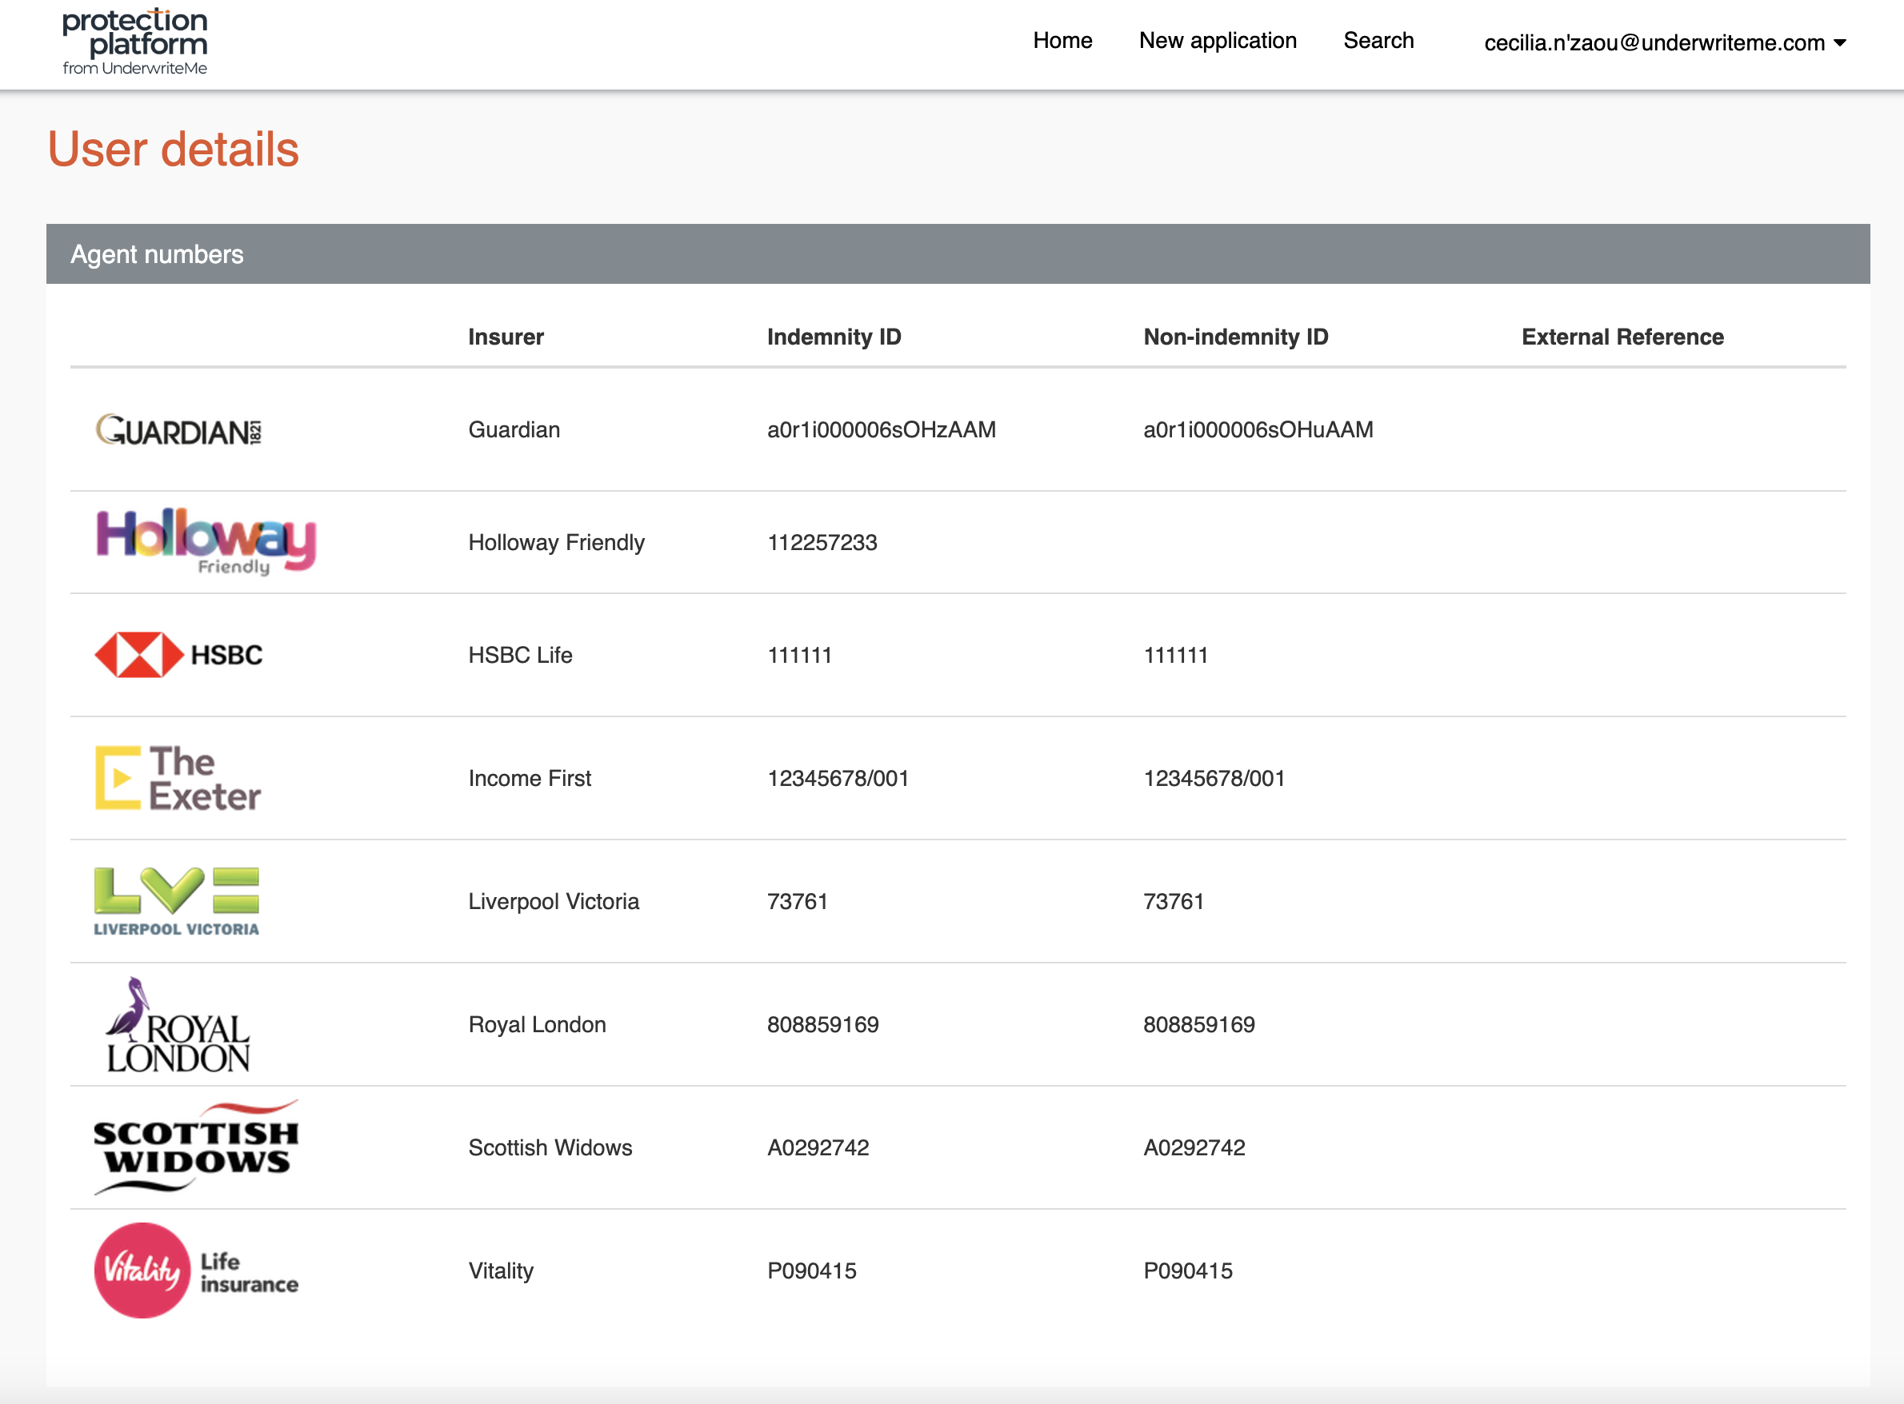Select the HSBC Life insurer name
This screenshot has width=1904, height=1404.
(519, 654)
